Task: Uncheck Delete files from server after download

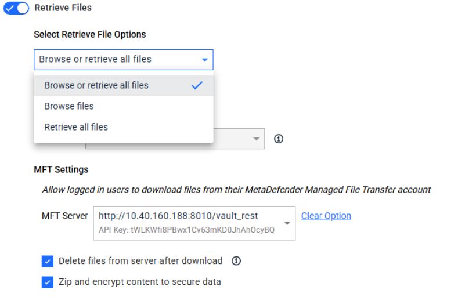Action: (48, 261)
